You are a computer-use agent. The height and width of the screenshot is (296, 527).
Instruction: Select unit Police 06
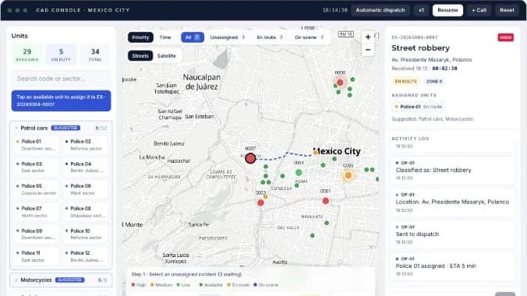86,189
